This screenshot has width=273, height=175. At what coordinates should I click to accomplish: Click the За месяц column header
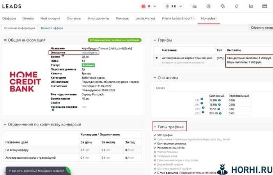(108, 142)
